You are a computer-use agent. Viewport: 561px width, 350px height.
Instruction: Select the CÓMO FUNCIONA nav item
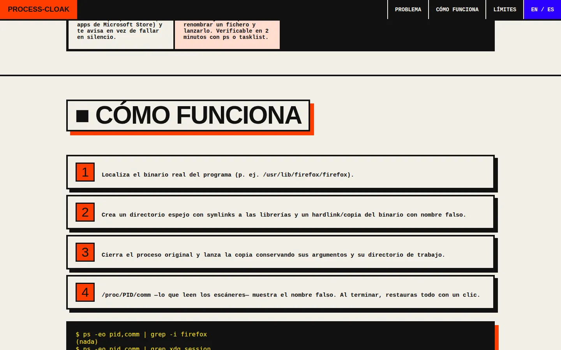(457, 9)
